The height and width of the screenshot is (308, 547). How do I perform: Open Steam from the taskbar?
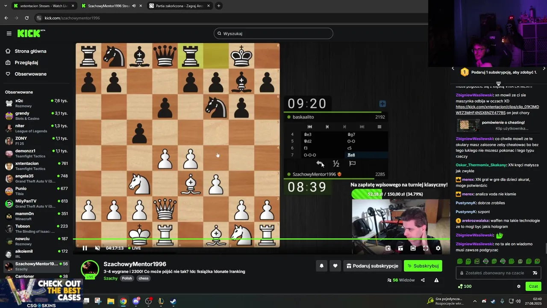pyautogui.click(x=173, y=301)
